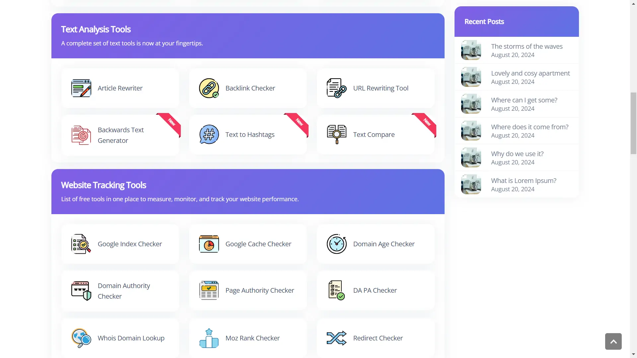Viewport: 637px width, 358px height.
Task: Click the Moz Rank Checker podium icon
Action: click(209, 338)
